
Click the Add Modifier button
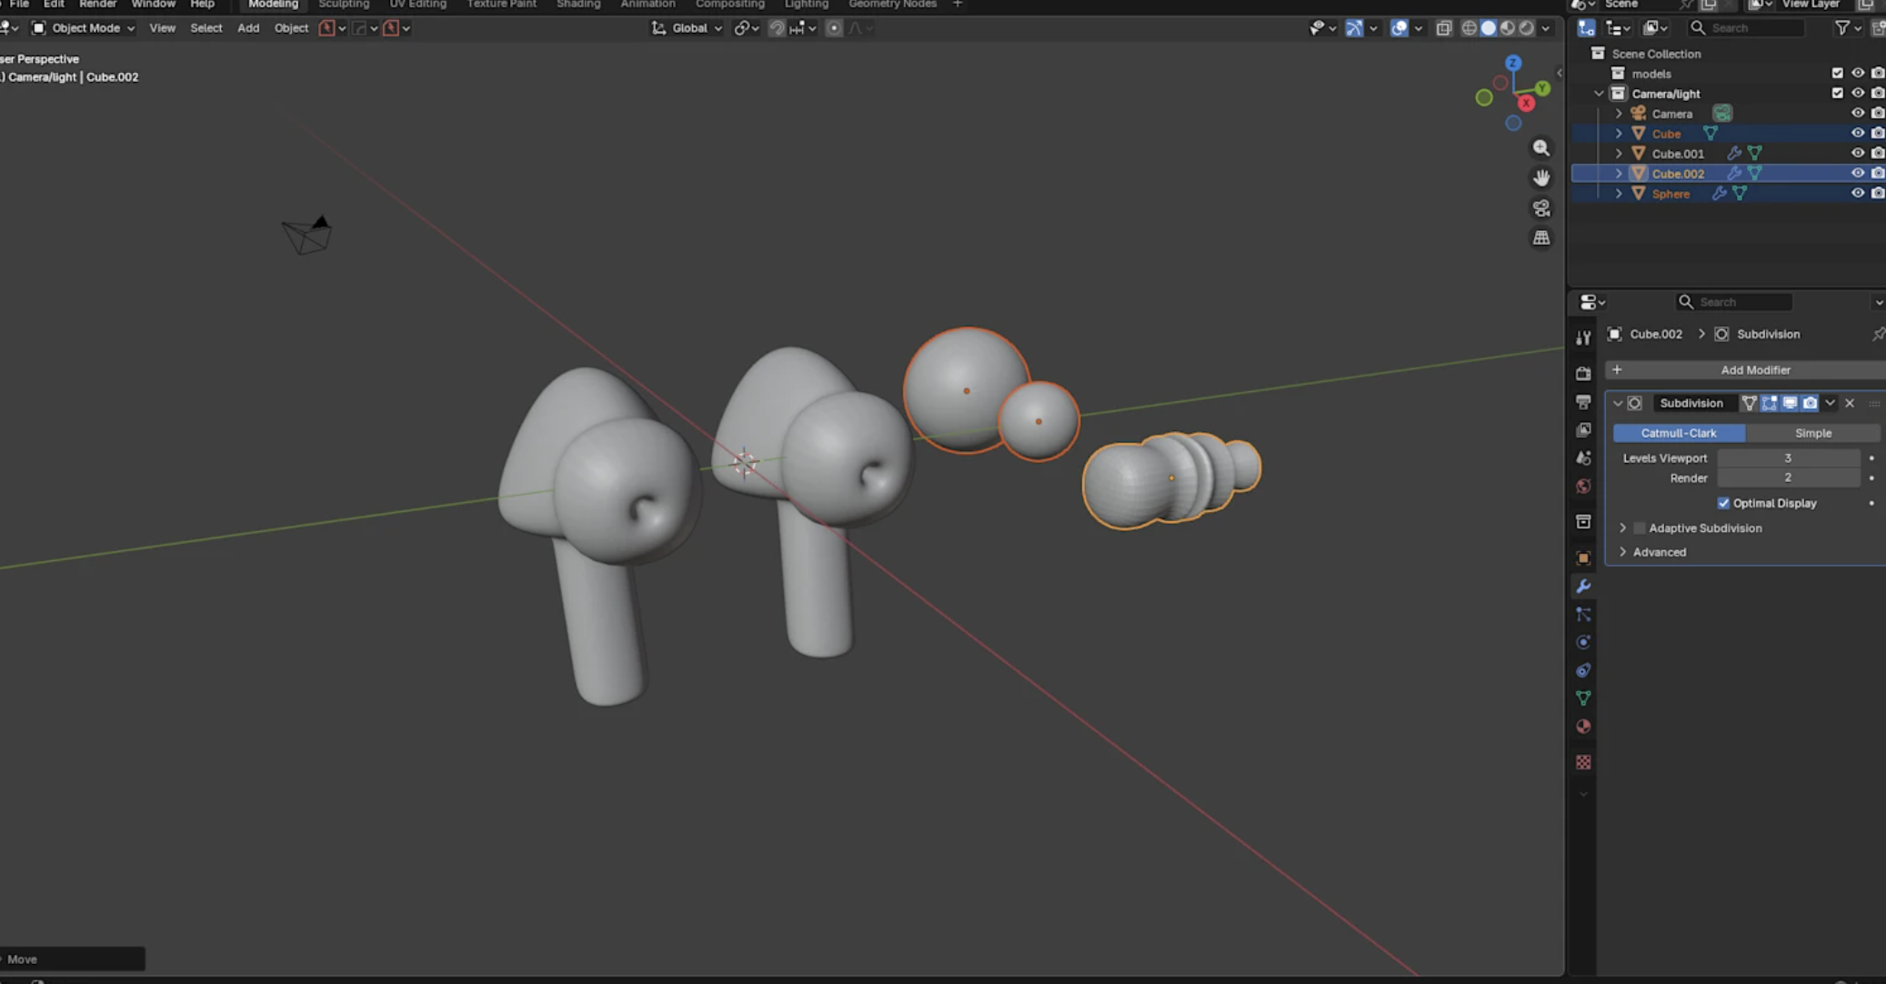1755,369
